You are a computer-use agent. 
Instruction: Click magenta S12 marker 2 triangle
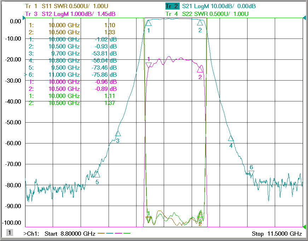pos(200,70)
